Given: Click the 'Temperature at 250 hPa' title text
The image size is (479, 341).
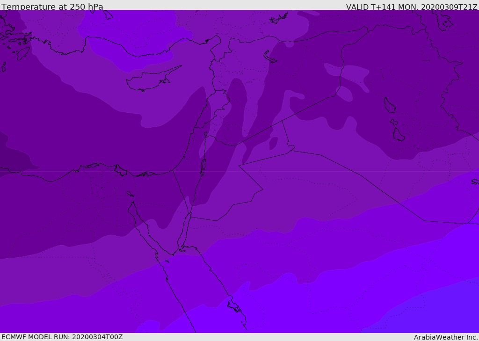Looking at the screenshot, I should pos(52,7).
